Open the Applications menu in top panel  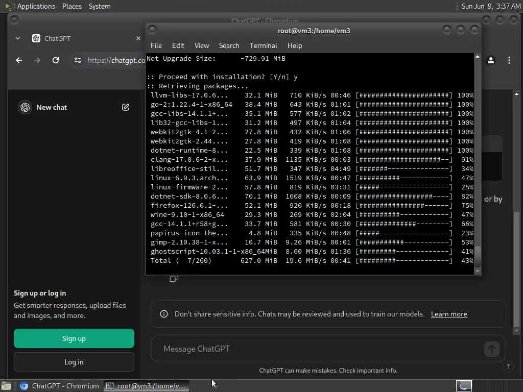[36, 6]
